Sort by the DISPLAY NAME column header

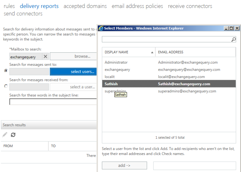pos(129,52)
